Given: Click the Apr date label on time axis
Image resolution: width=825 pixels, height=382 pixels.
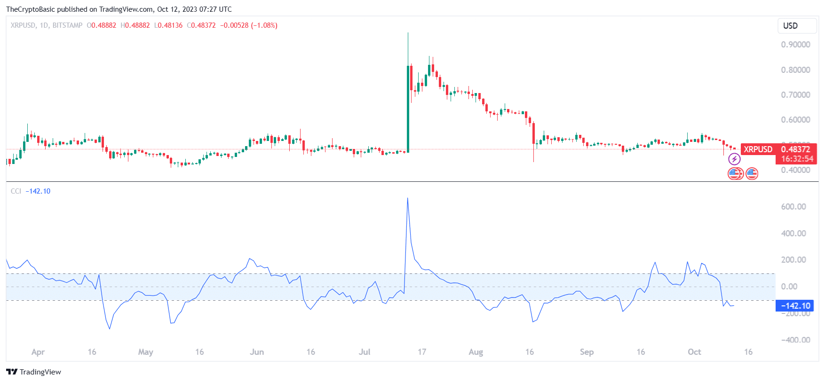Looking at the screenshot, I should (38, 352).
